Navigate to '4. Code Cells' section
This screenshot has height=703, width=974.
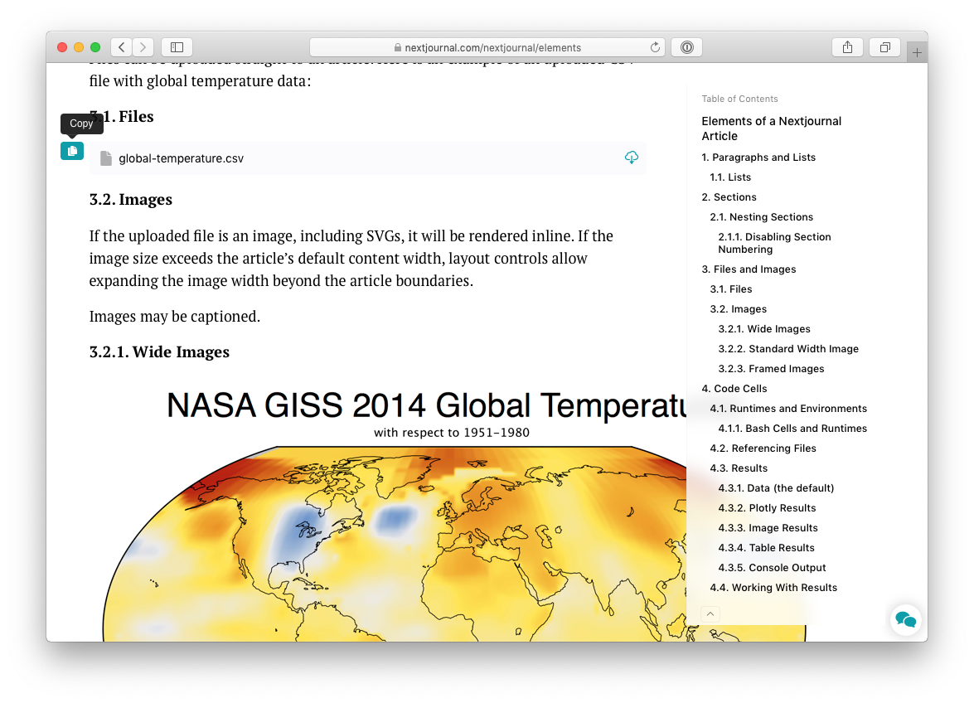click(x=734, y=388)
